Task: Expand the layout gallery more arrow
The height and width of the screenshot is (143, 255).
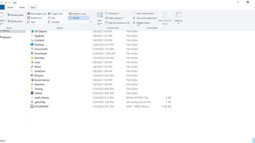Action: tap(91, 22)
